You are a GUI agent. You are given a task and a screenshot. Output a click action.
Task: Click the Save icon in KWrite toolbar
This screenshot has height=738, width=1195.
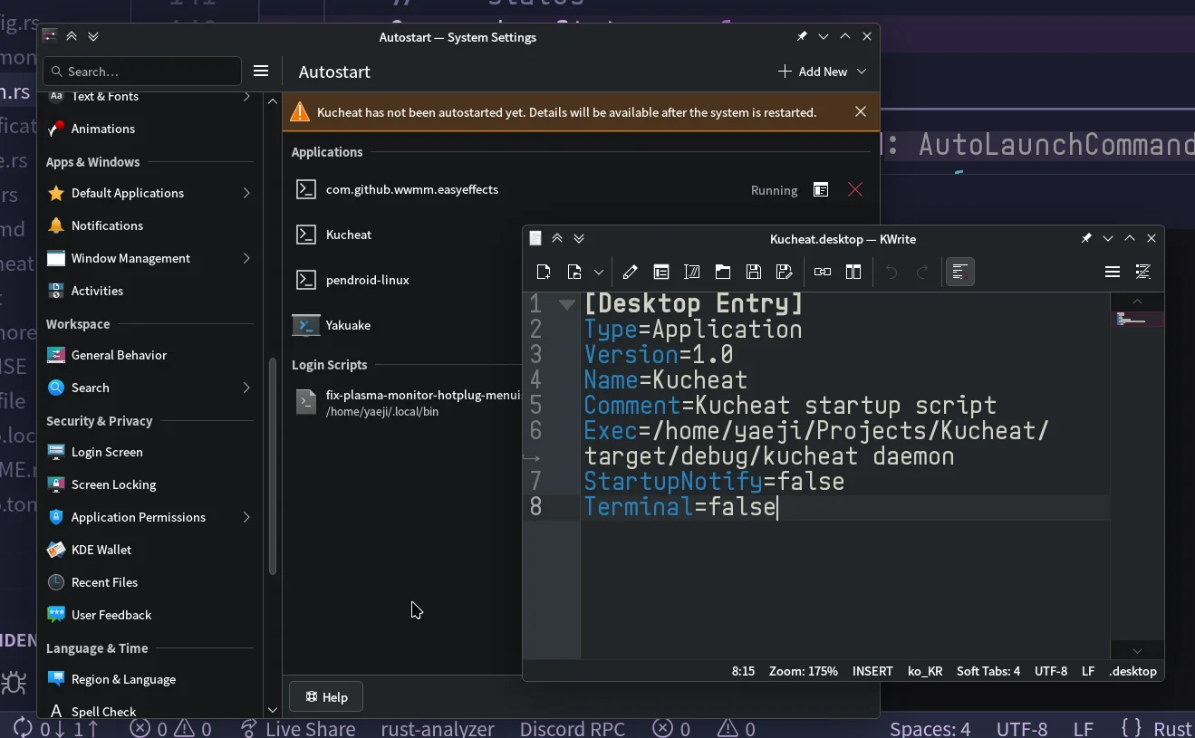point(753,272)
